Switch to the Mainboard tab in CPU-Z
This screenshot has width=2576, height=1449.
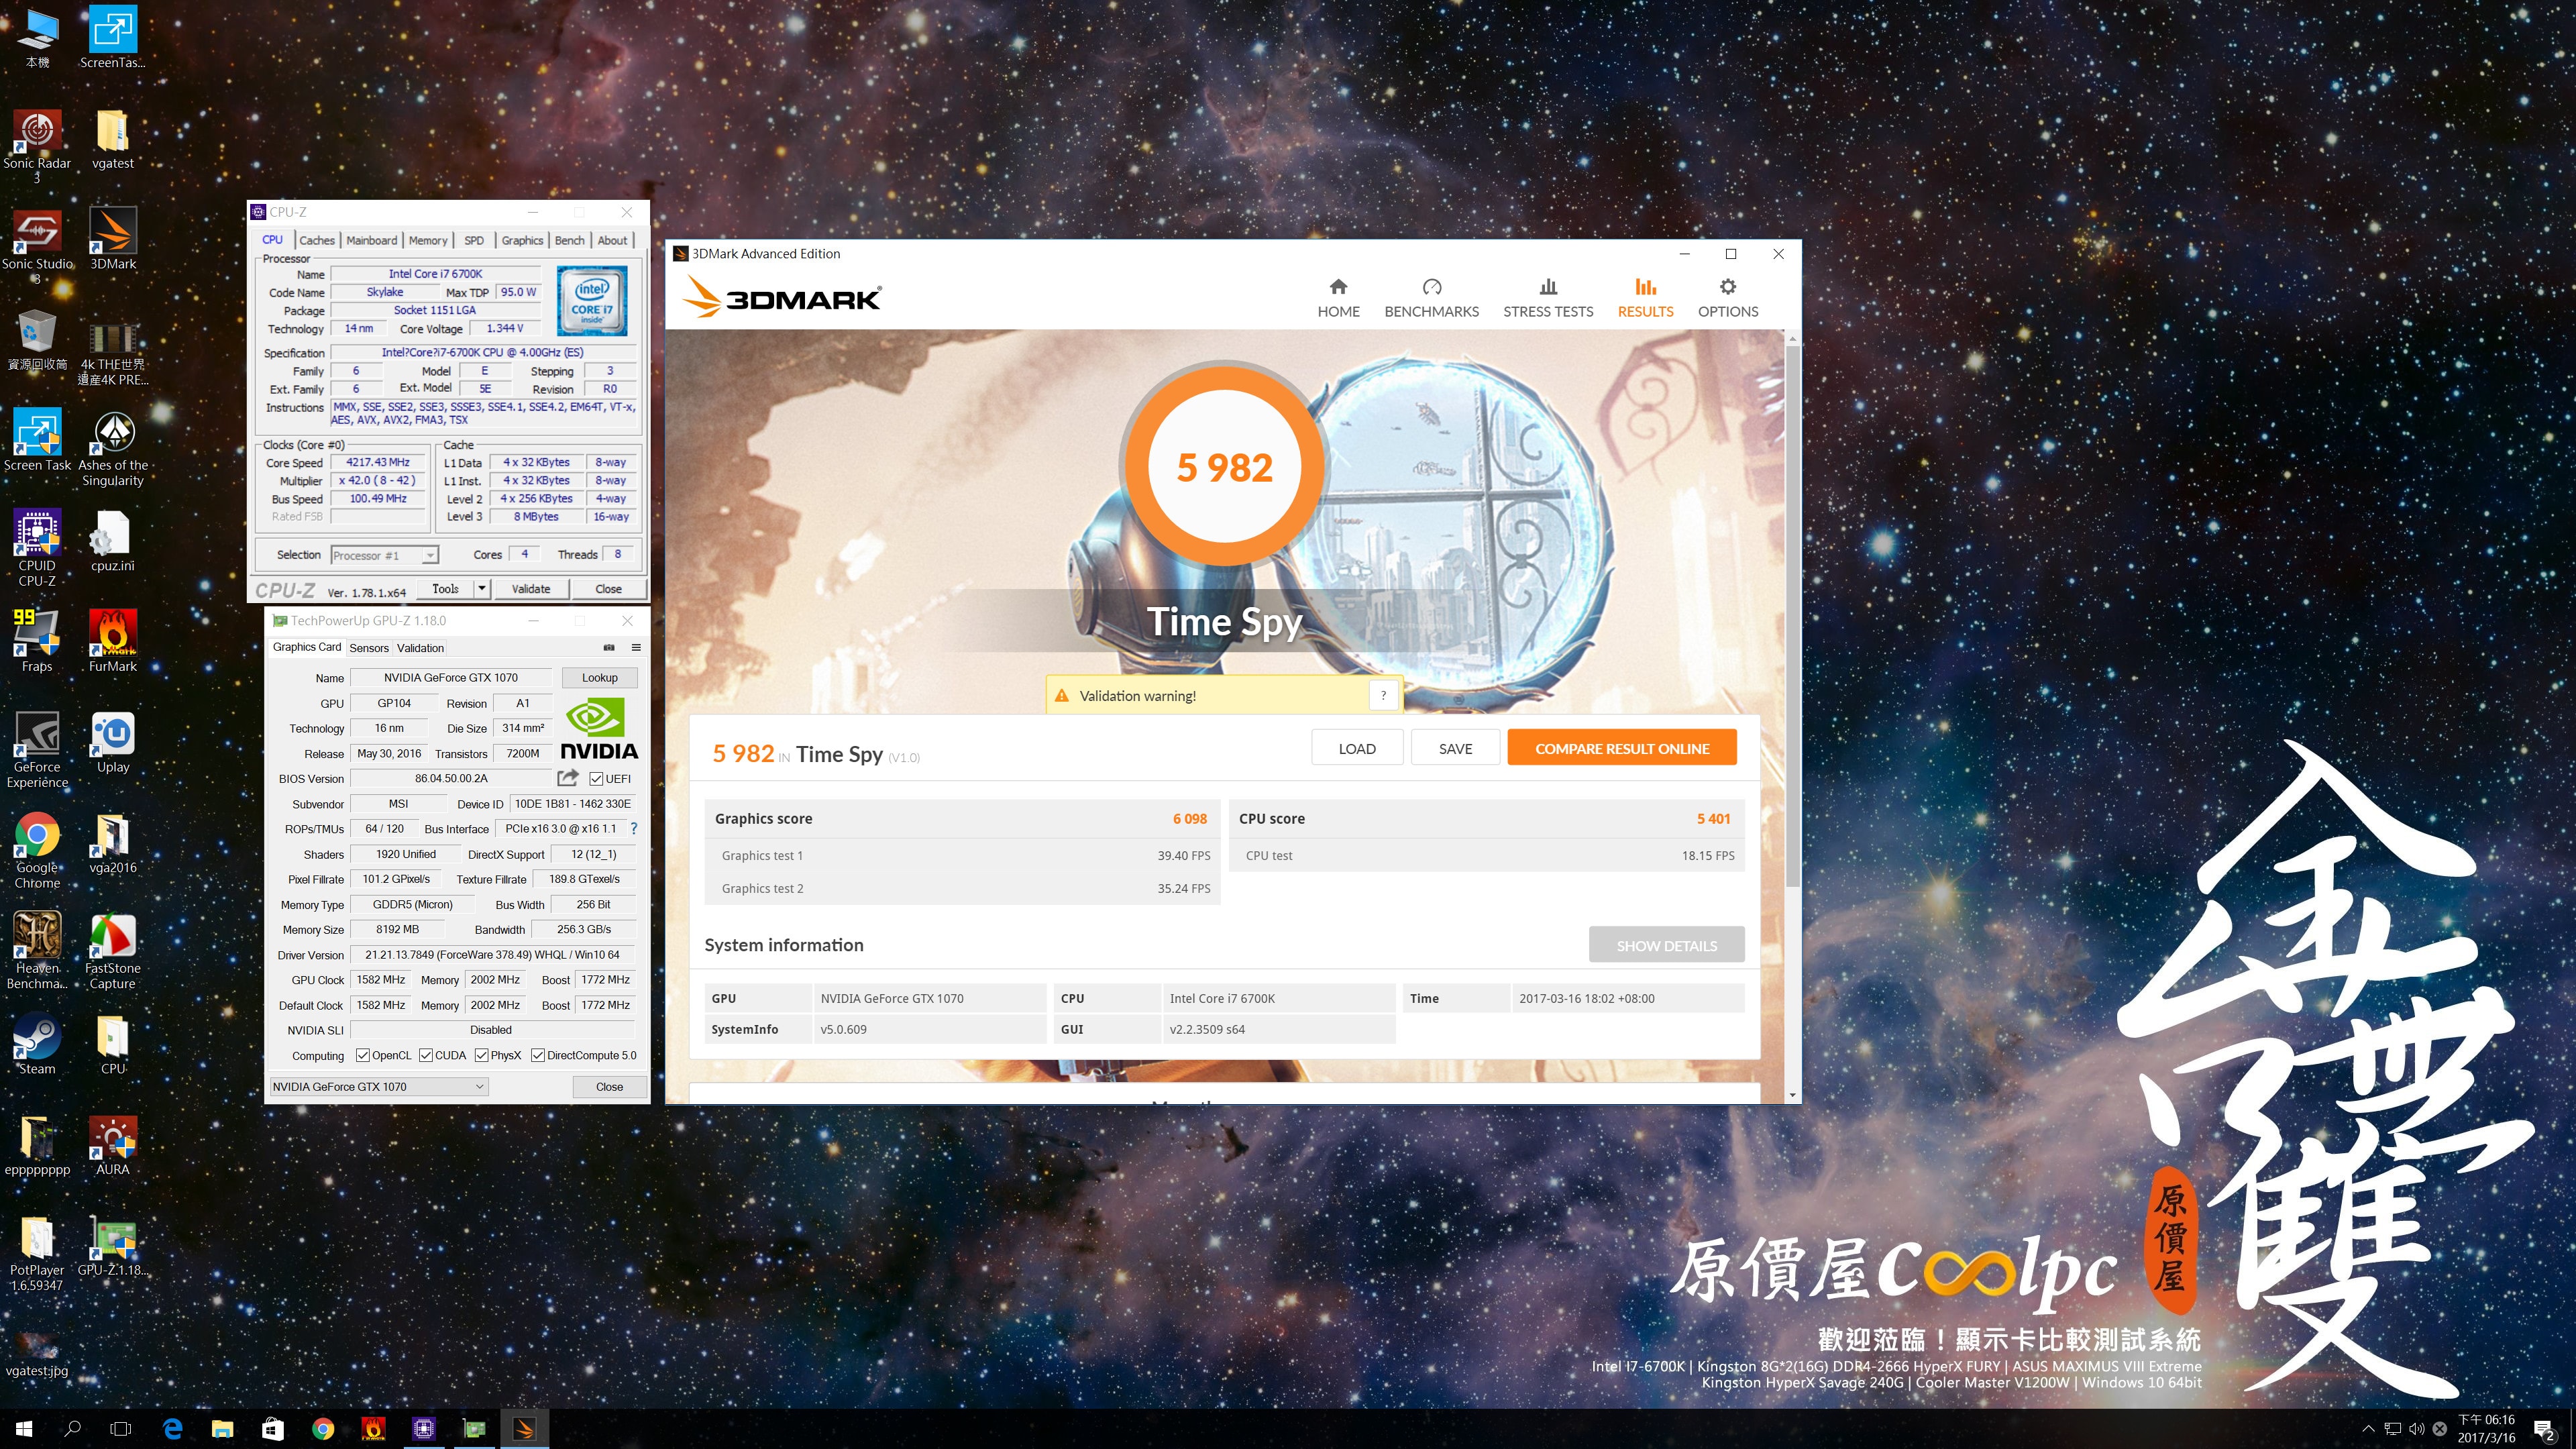(372, 240)
